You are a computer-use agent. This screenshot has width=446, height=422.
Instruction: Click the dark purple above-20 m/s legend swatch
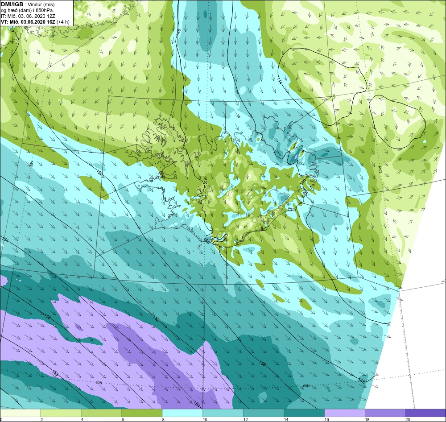tap(425, 413)
